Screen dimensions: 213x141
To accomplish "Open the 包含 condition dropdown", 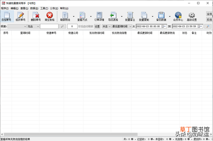I will [x=33, y=26].
